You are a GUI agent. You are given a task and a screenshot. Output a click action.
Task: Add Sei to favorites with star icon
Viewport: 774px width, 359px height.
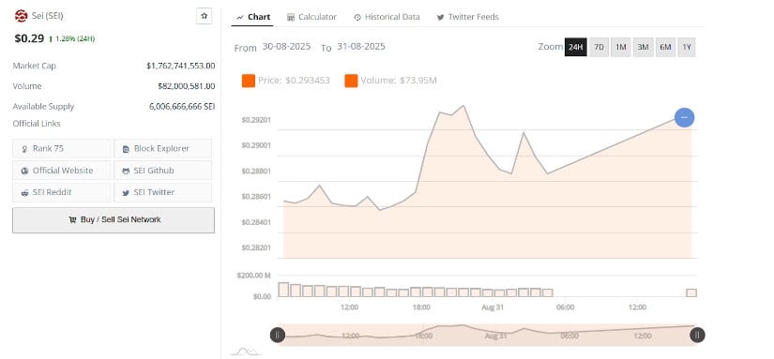click(x=204, y=16)
